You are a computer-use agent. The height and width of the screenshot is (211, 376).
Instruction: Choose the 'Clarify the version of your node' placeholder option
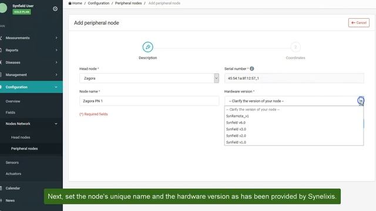pos(294,110)
